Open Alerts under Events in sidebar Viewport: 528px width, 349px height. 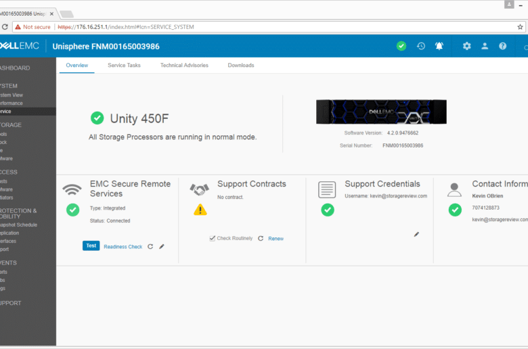point(3,272)
